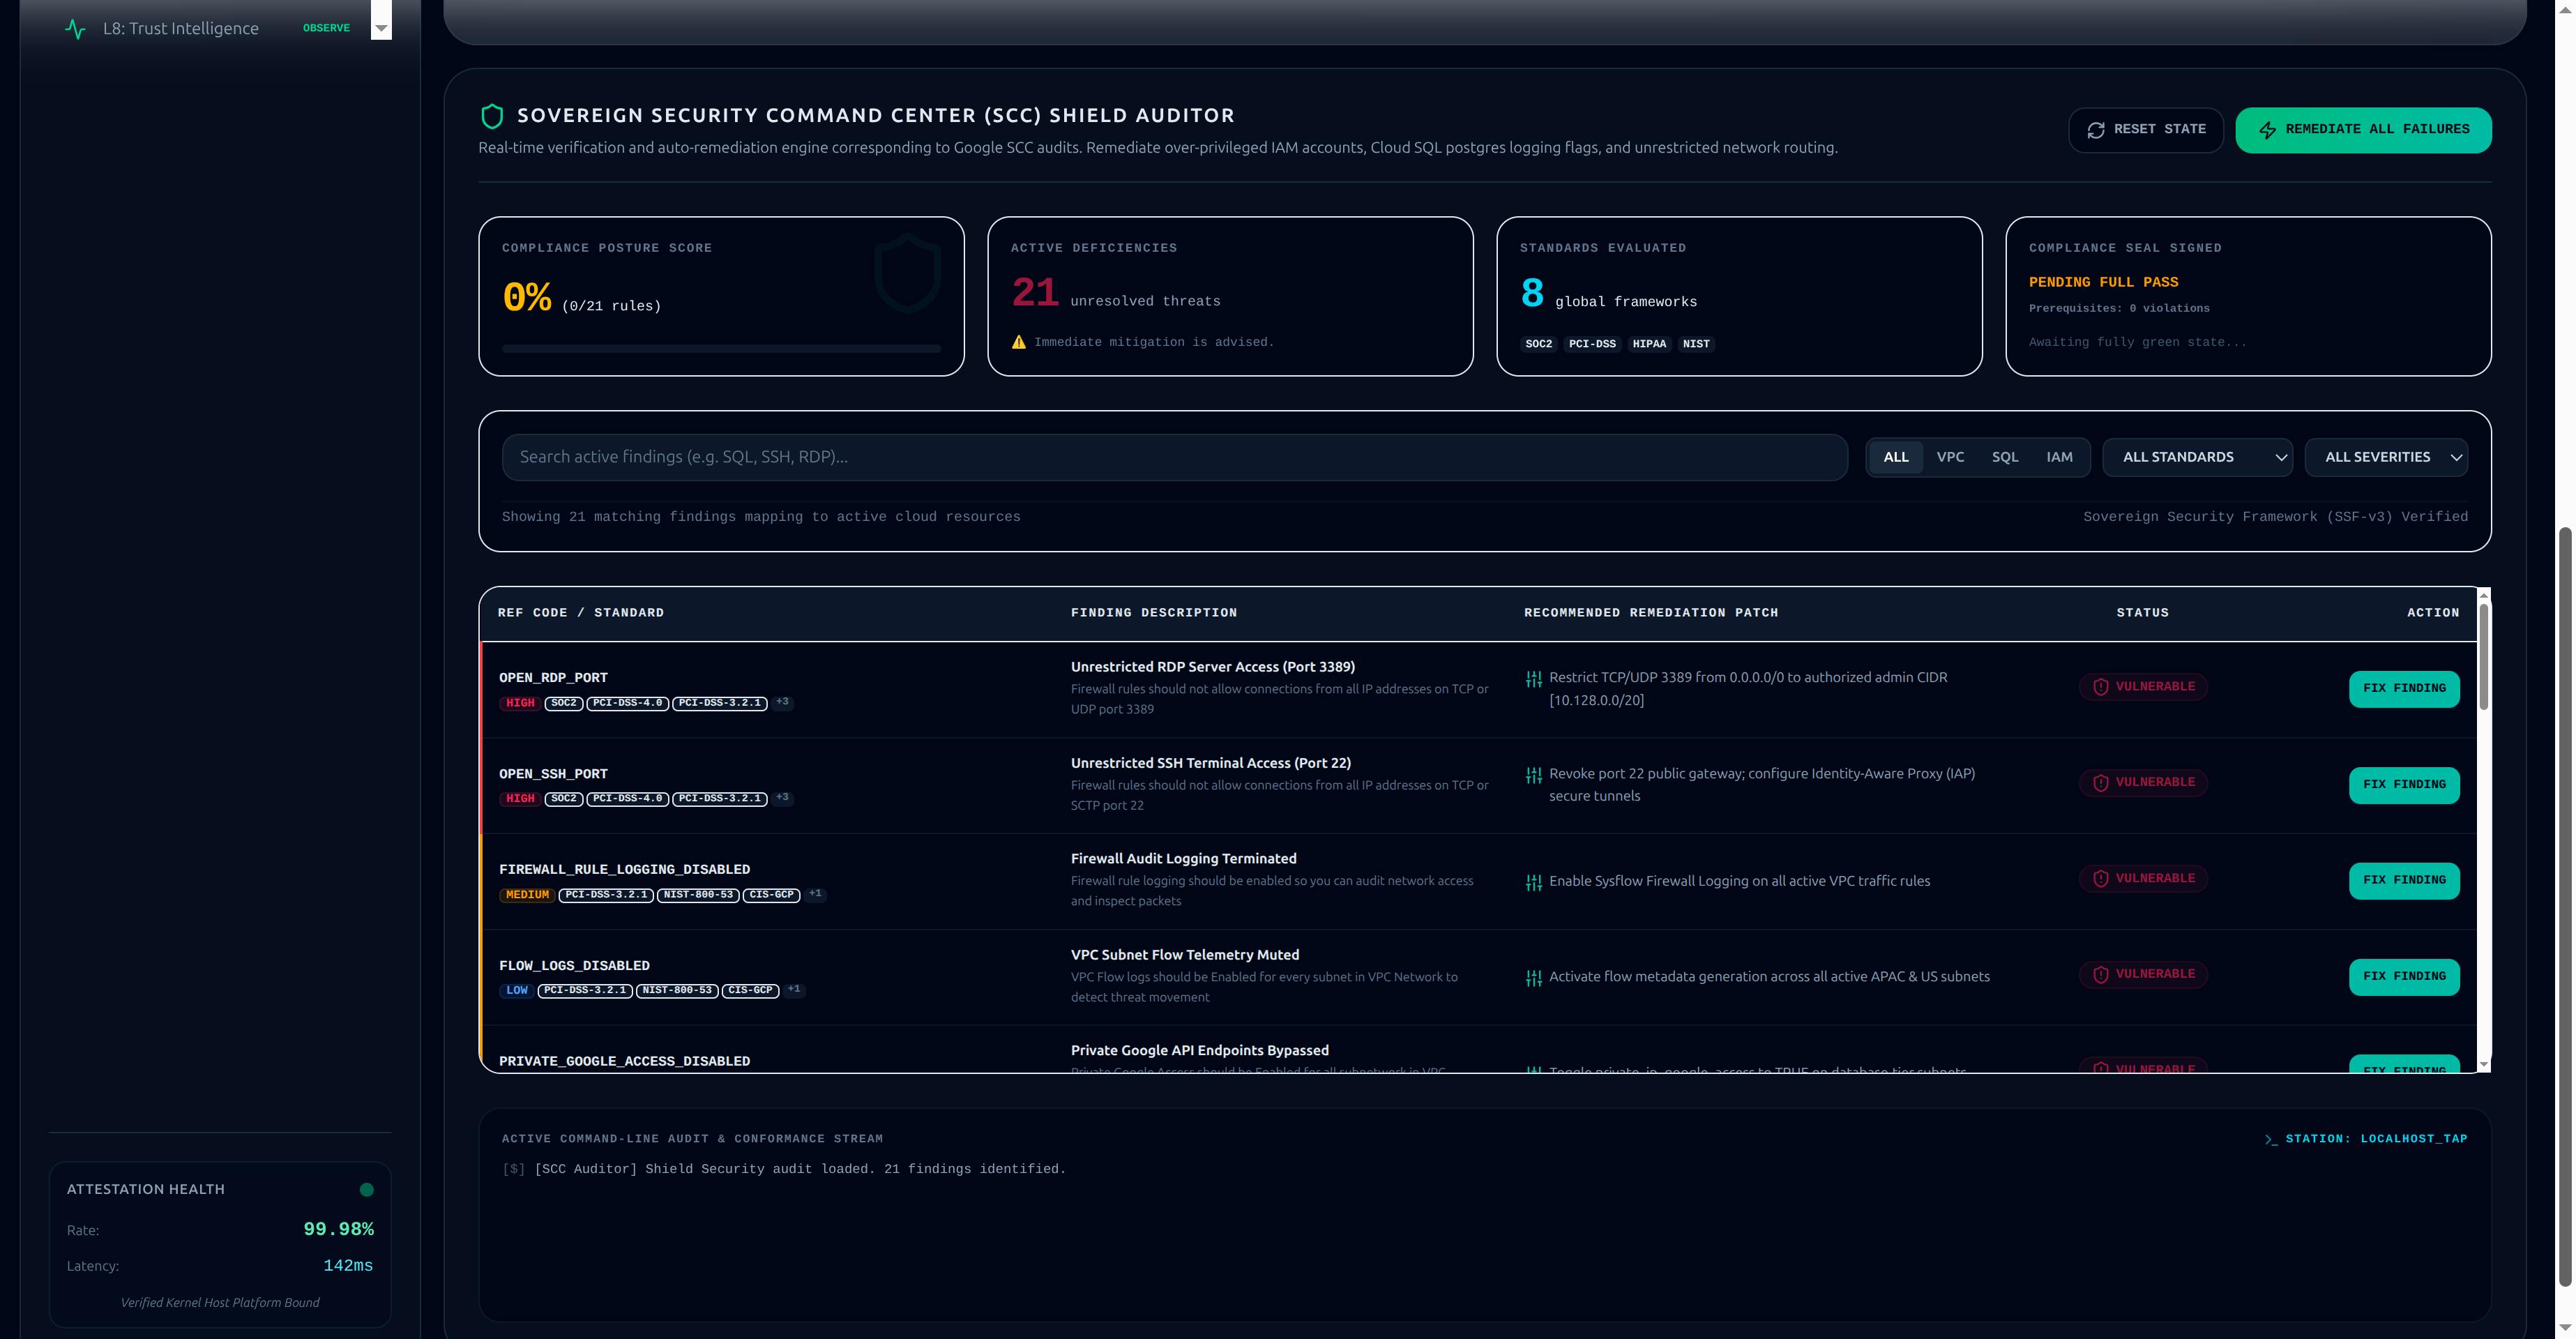Image resolution: width=2576 pixels, height=1339 pixels.
Task: Click the LOW severity badge on FLOW_LOGS_DISABLED
Action: point(517,991)
